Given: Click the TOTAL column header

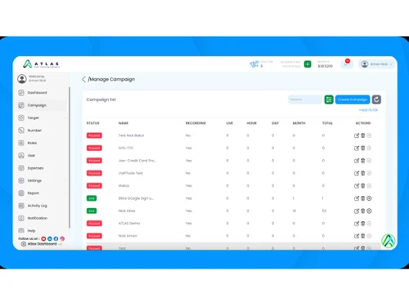Looking at the screenshot, I should (327, 123).
